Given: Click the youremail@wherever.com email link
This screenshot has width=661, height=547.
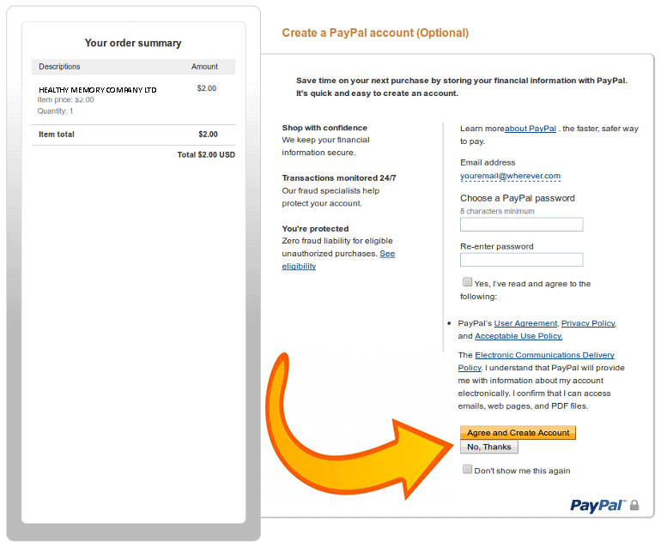Looking at the screenshot, I should (x=510, y=176).
